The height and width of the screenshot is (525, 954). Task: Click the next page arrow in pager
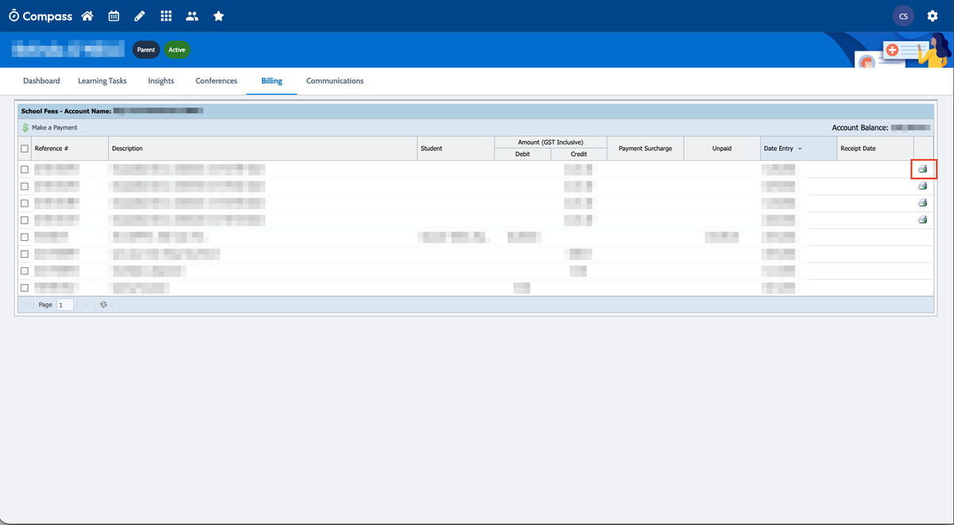point(84,305)
